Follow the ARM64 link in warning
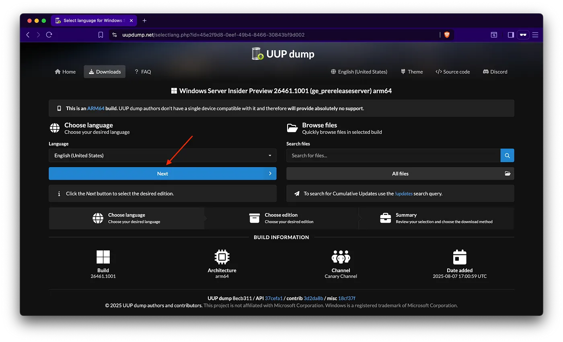Image resolution: width=563 pixels, height=342 pixels. (96, 109)
